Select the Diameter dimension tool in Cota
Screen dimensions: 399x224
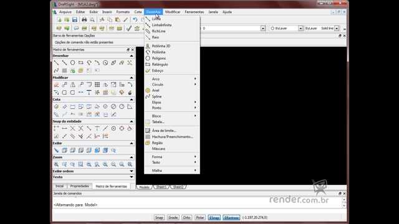113,106
